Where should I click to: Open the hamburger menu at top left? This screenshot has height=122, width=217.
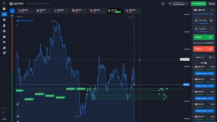(4, 3)
